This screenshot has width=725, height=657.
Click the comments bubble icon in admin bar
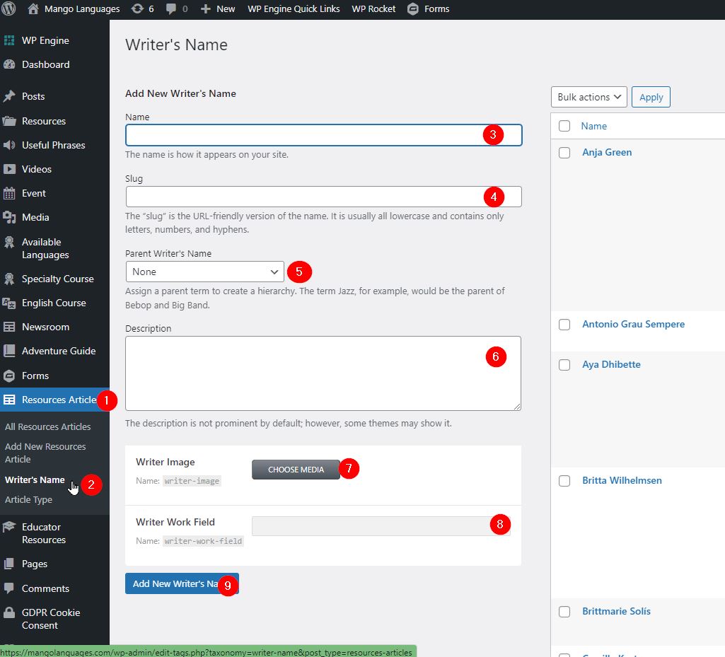(170, 9)
